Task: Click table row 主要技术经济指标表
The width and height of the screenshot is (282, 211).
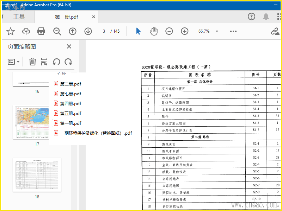Action: point(177,109)
